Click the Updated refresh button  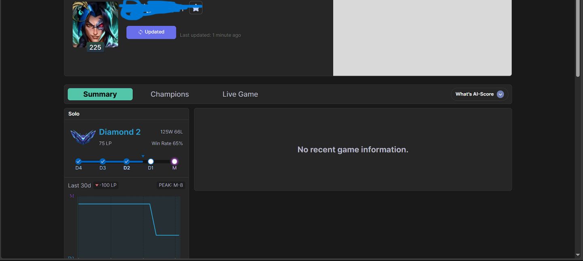coord(151,32)
